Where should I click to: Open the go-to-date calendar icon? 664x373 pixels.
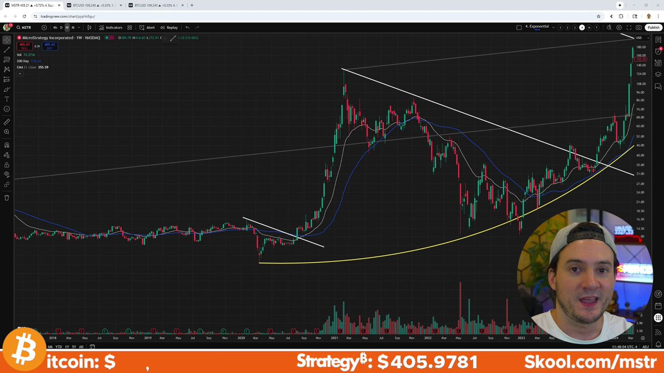click(x=92, y=346)
